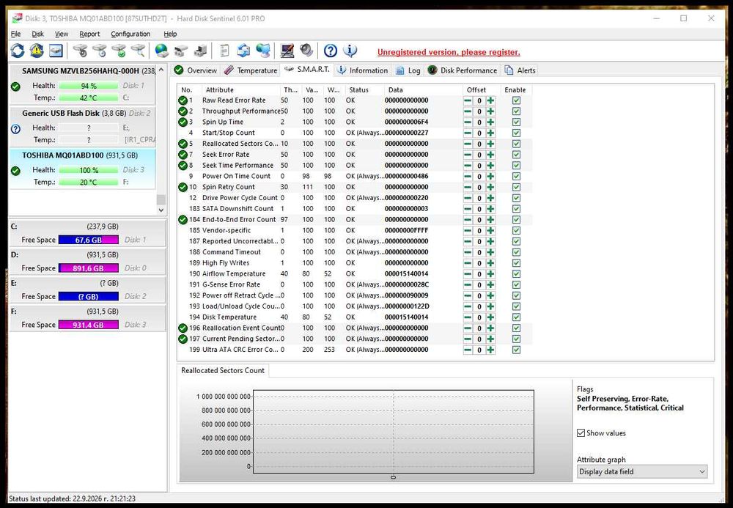Viewport: 733px width, 508px height.
Task: Click the disk with magnifier toolbar icon
Action: (138, 51)
